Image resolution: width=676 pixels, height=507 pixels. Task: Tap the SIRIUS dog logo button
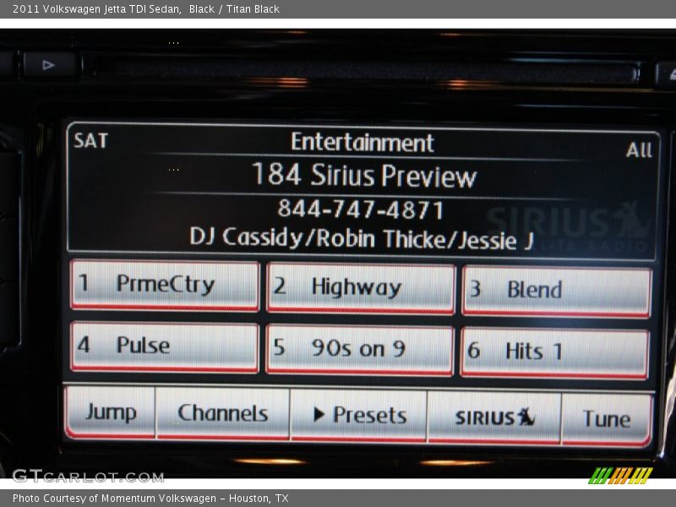494,417
